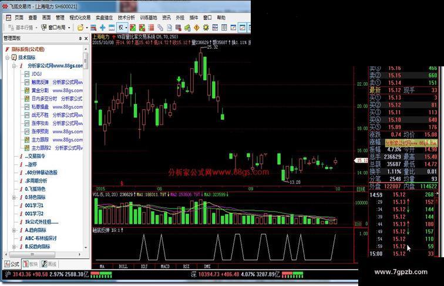Select the 001学习1 group
The height and width of the screenshot is (286, 444).
34,206
